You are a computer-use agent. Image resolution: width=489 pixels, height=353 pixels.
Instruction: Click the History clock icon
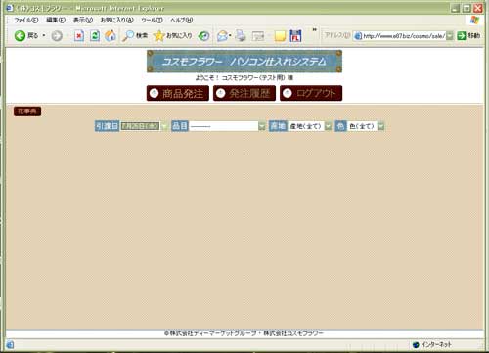(204, 36)
